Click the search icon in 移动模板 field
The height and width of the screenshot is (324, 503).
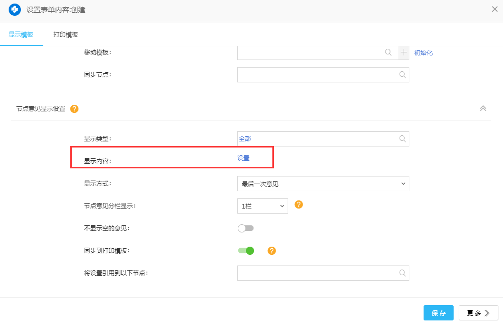(x=388, y=52)
